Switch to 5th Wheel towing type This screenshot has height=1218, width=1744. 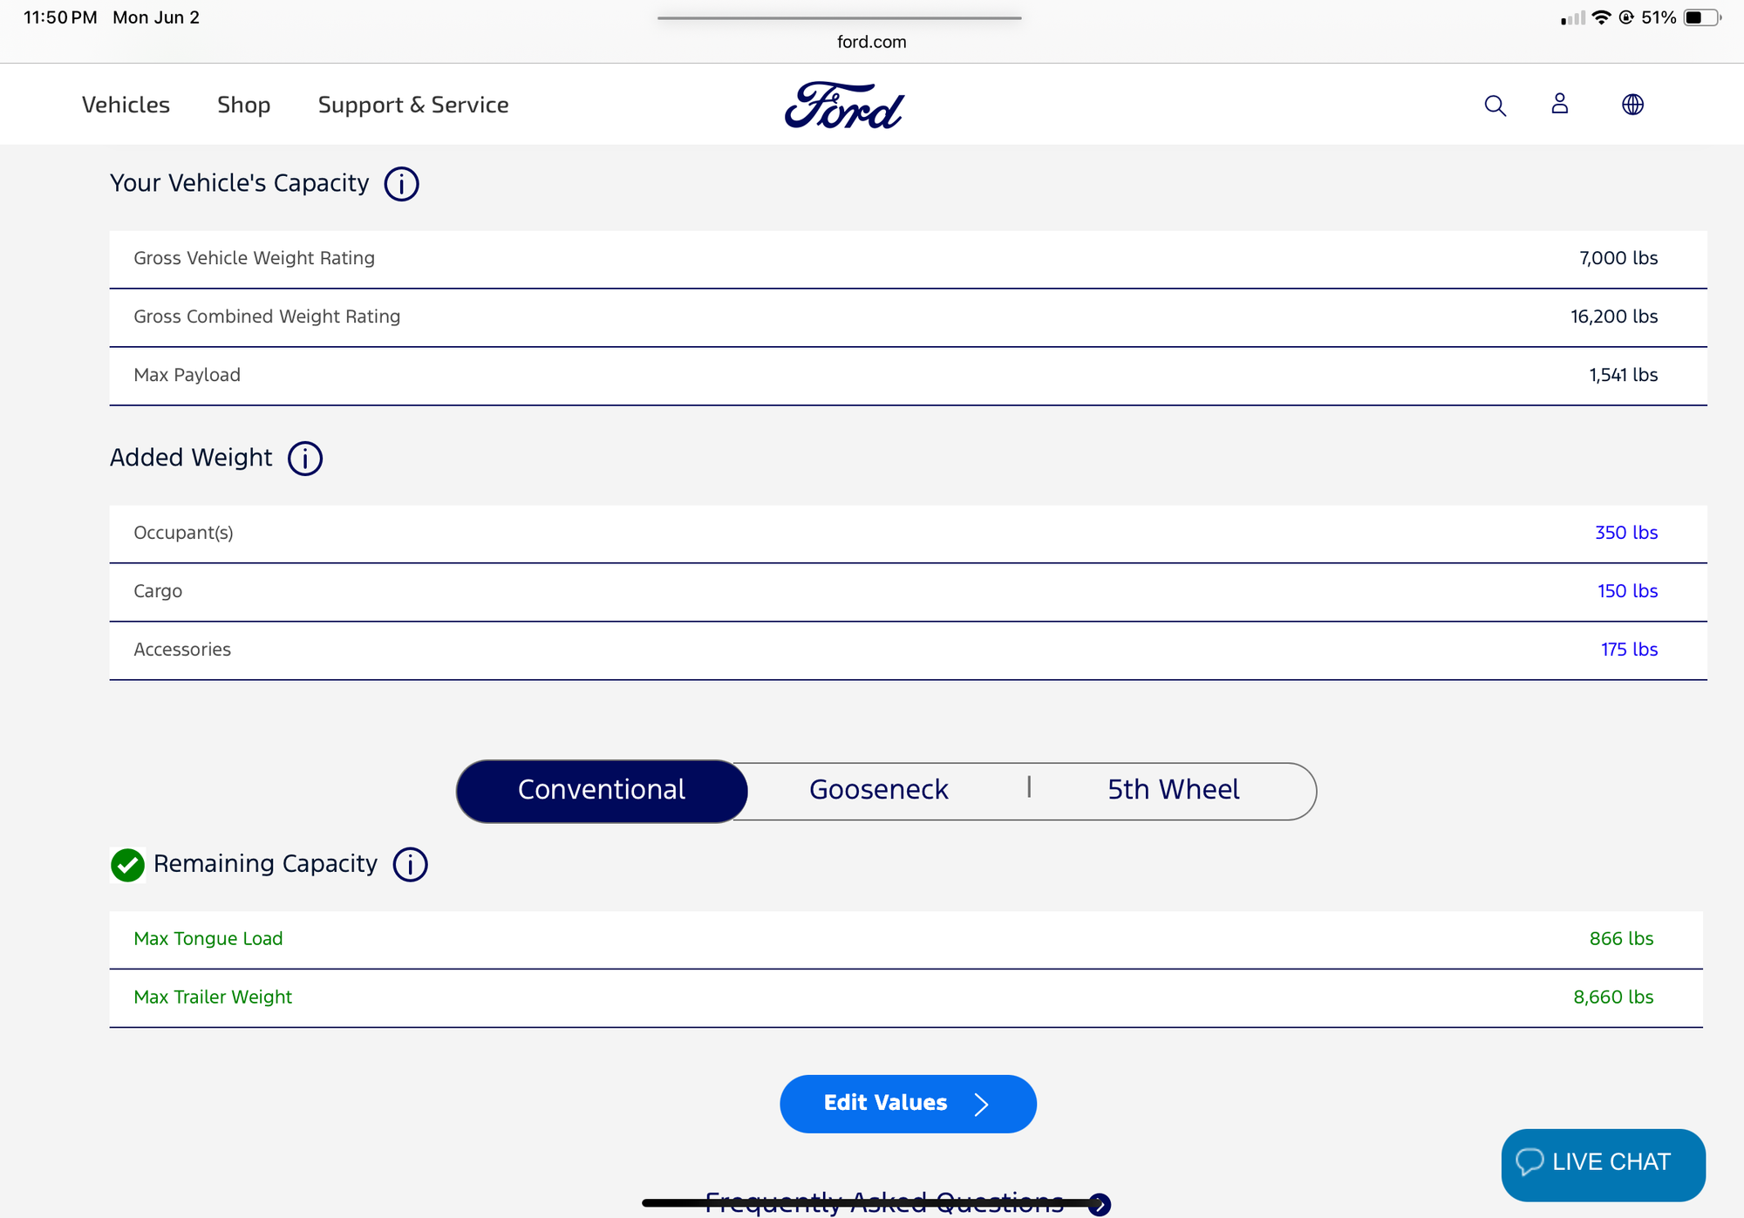pos(1173,790)
